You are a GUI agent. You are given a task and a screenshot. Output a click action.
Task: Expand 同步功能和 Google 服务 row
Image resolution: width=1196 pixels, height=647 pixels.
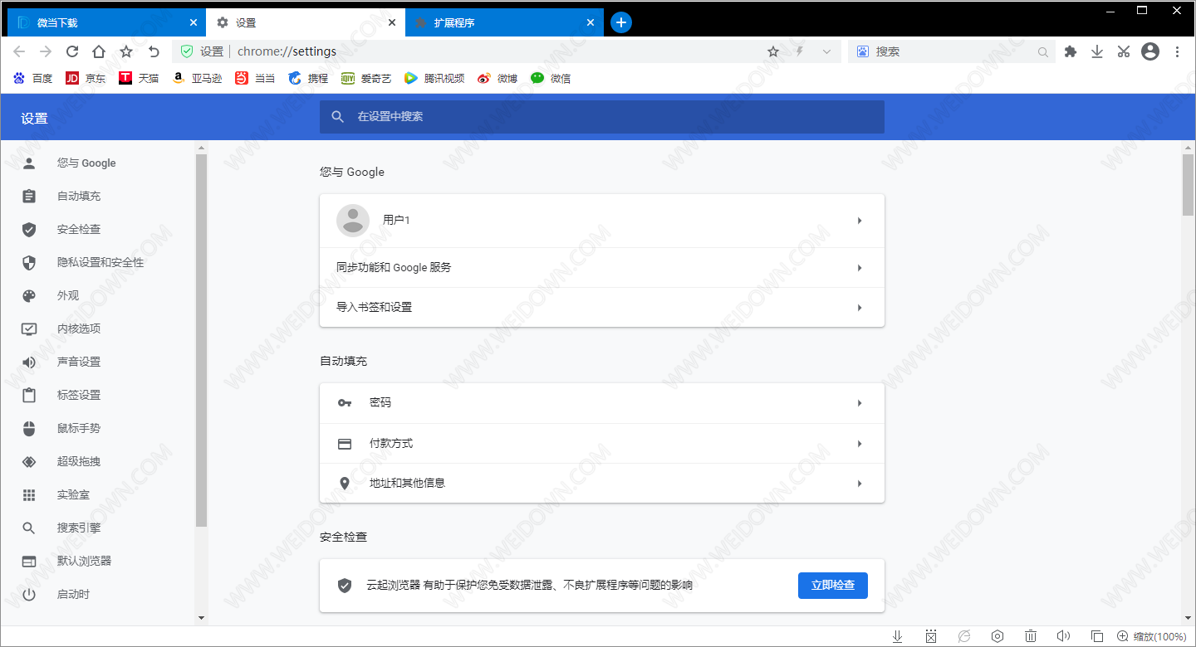tap(602, 268)
